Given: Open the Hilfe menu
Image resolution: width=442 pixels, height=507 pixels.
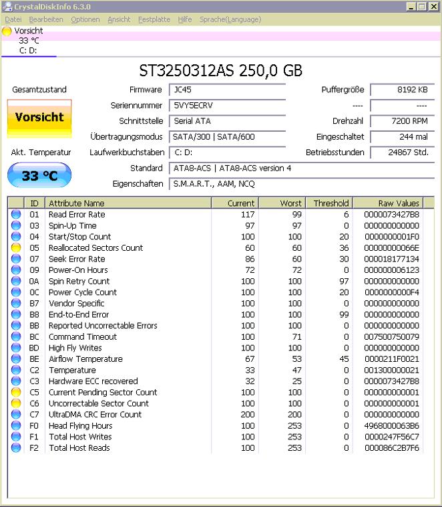Looking at the screenshot, I should click(185, 19).
